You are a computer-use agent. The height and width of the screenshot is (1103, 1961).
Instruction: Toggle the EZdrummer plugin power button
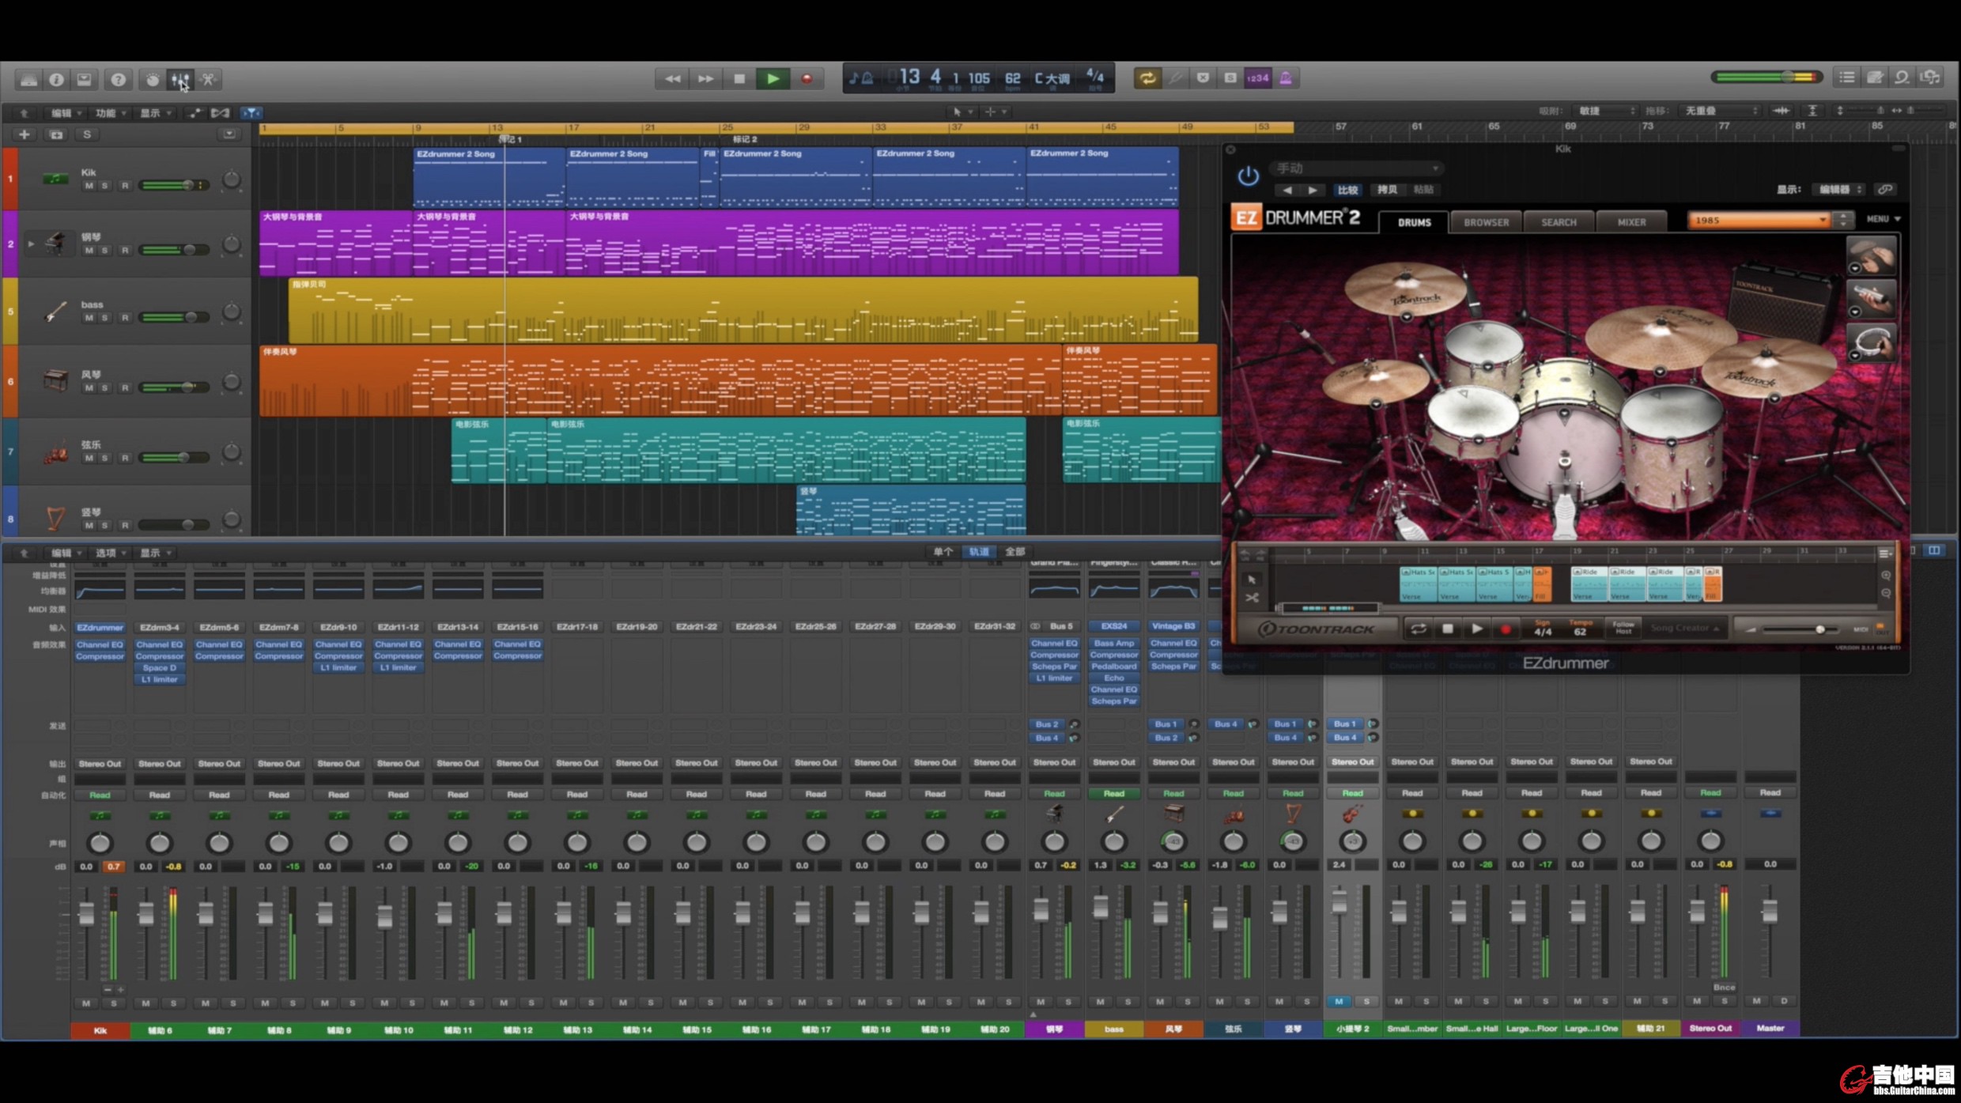[1248, 176]
